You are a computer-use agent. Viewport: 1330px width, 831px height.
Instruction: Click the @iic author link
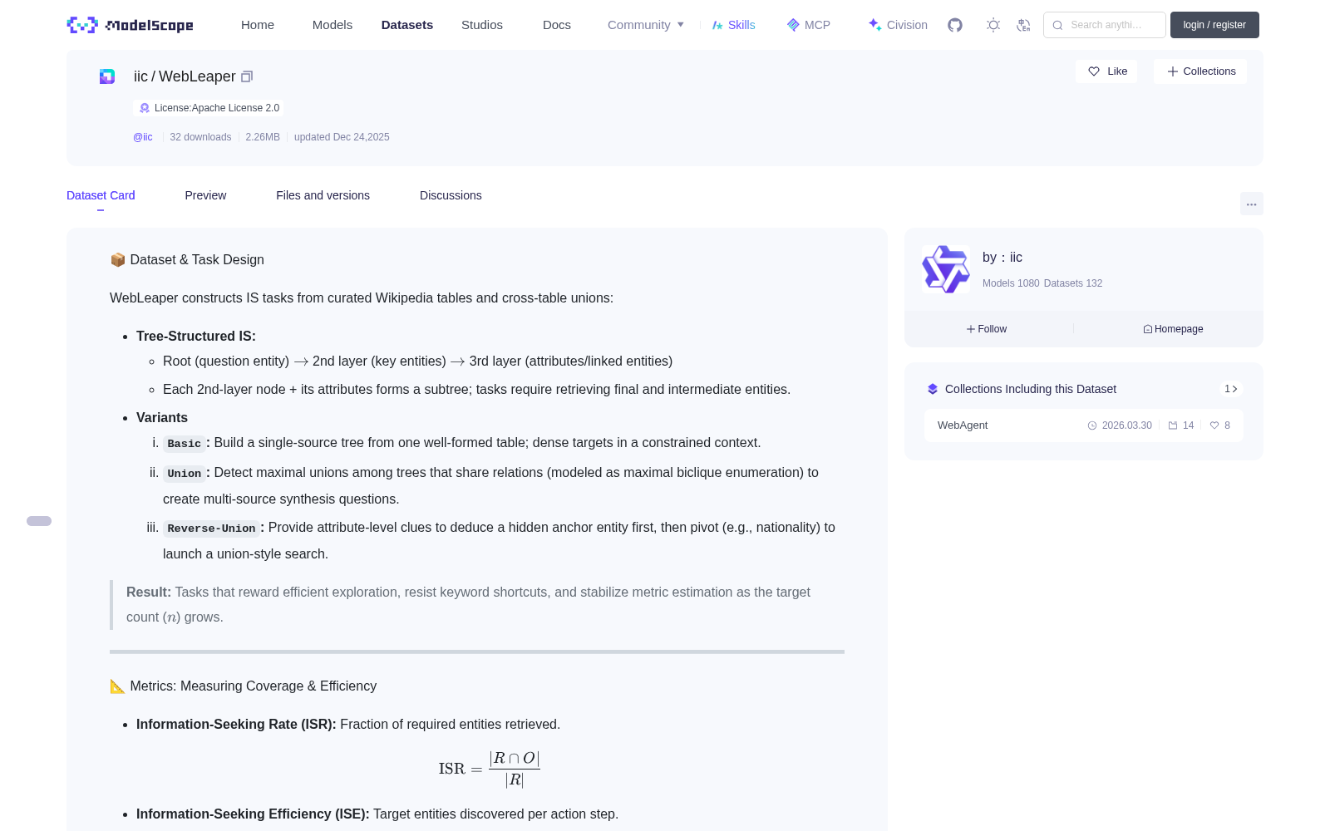point(143,137)
